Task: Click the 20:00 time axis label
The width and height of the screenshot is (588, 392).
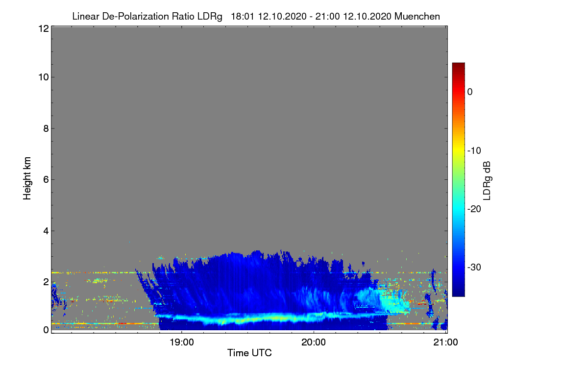Action: 314,343
